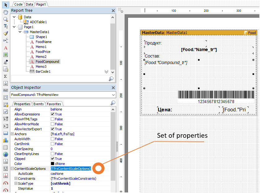Activate the Zoom magnifier tool

coord(6,19)
